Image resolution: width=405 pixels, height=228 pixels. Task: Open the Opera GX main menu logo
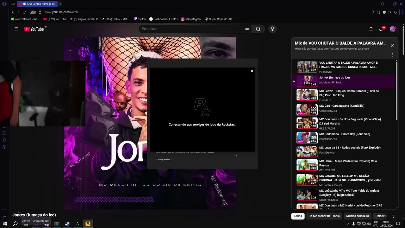click(x=4, y=4)
